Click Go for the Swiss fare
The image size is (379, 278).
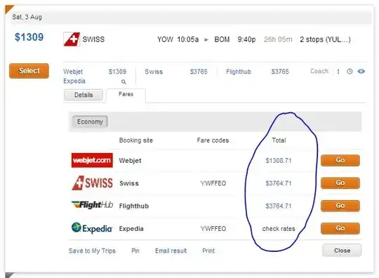point(340,183)
